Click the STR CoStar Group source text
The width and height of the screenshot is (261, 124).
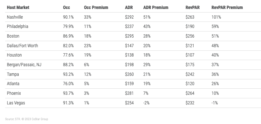pyautogui.click(x=26, y=119)
